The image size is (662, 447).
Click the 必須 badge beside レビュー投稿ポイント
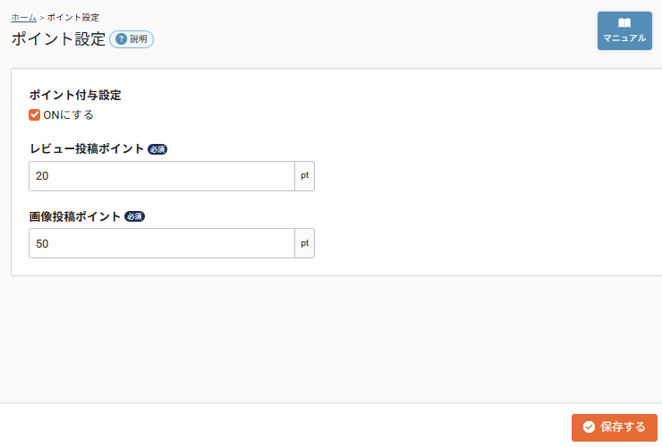pyautogui.click(x=157, y=149)
